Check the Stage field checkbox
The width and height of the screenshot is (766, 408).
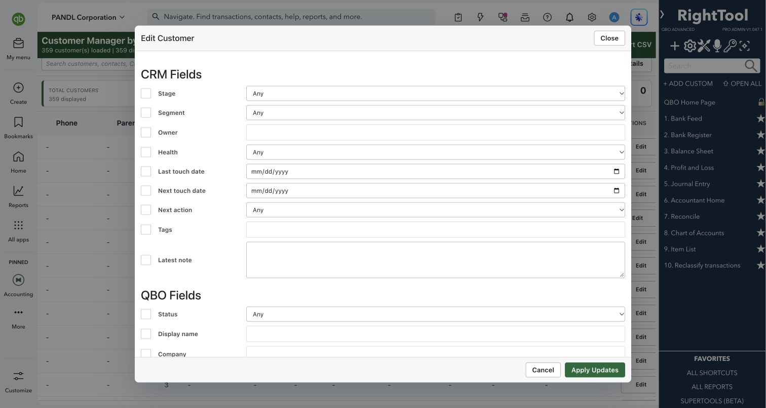click(146, 94)
